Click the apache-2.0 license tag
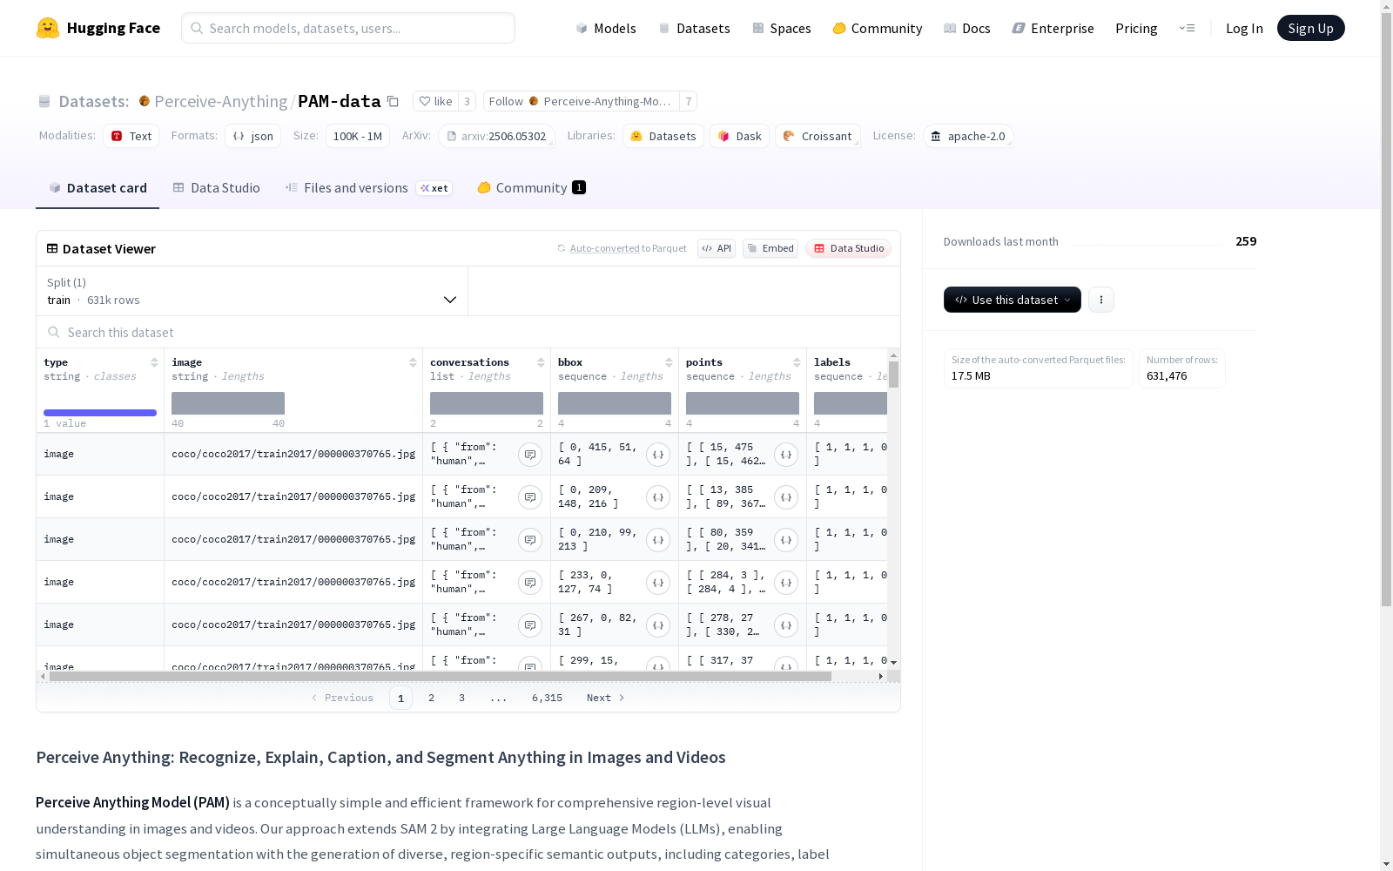Screen dimensions: 1393x871 968,136
